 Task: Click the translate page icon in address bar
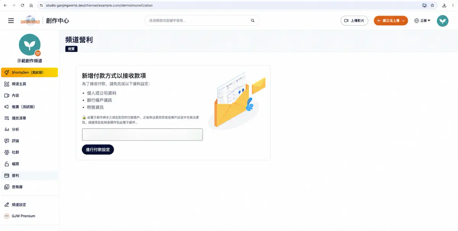[424, 5]
